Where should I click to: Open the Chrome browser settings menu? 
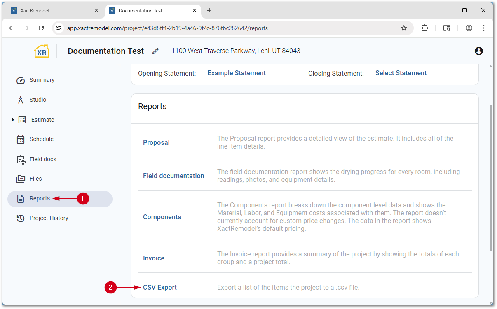point(483,28)
